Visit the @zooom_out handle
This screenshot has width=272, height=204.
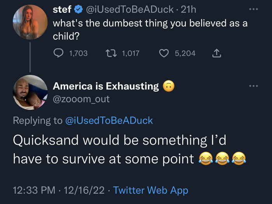coord(81,99)
